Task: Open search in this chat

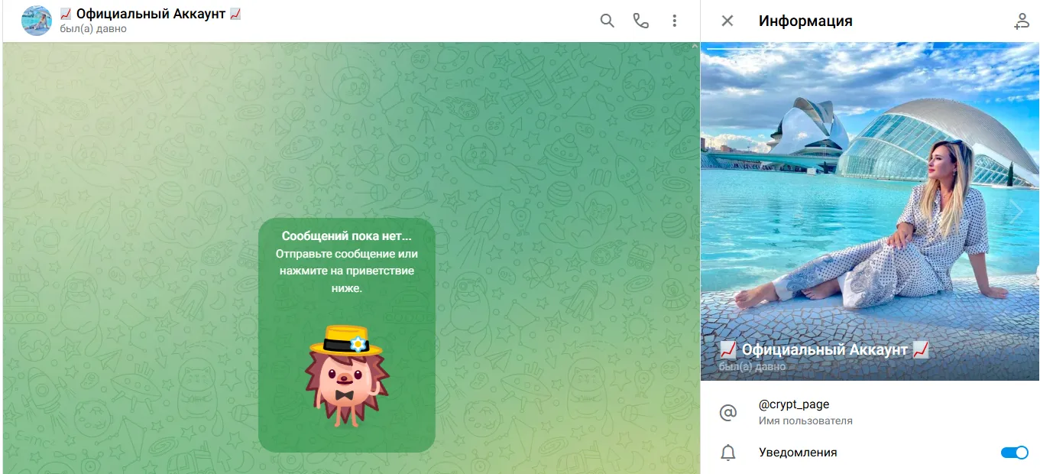Action: pyautogui.click(x=607, y=21)
